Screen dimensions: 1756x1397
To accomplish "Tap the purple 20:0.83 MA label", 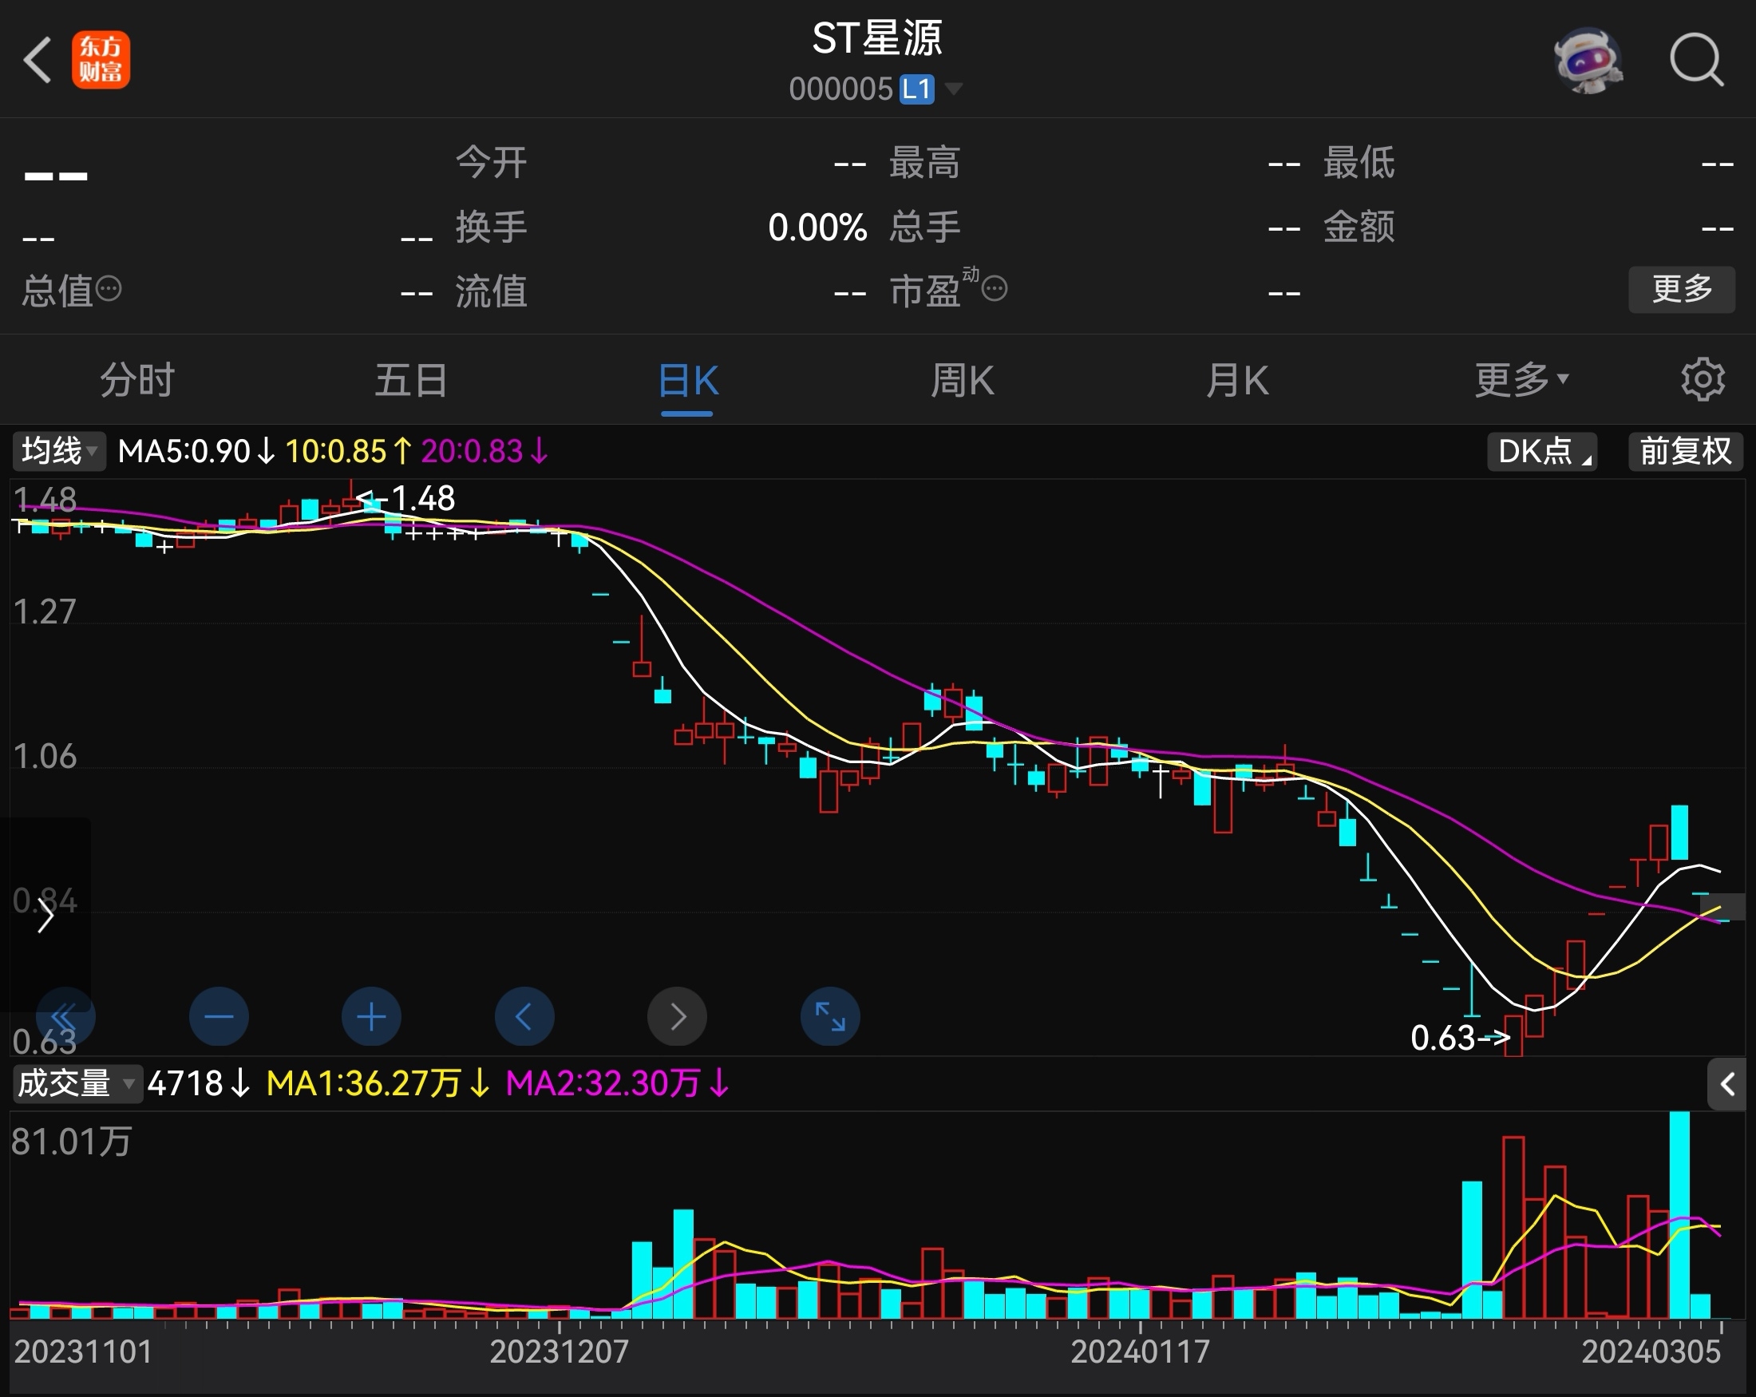I will tap(484, 451).
